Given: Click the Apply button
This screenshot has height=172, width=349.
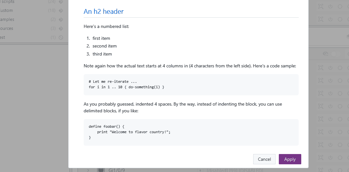Looking at the screenshot, I should click(x=290, y=159).
